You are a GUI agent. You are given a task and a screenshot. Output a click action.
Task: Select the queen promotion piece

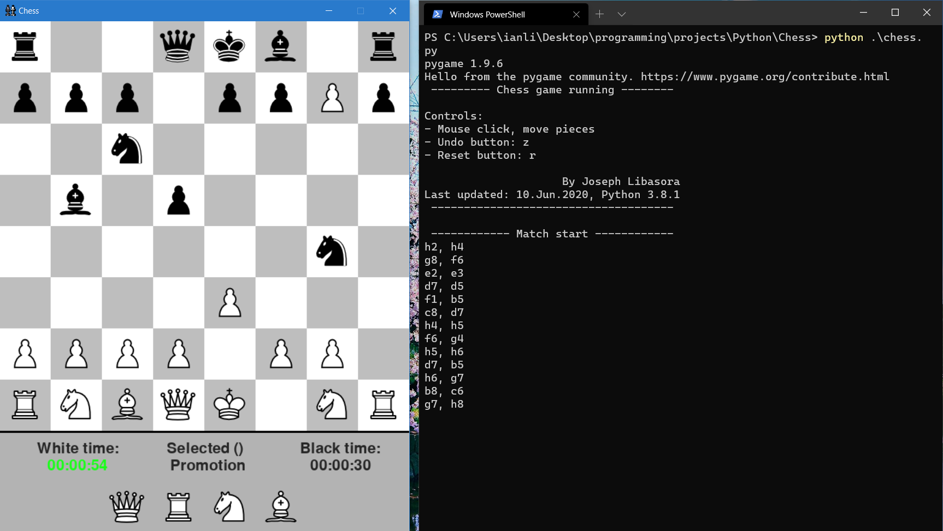coord(126,506)
